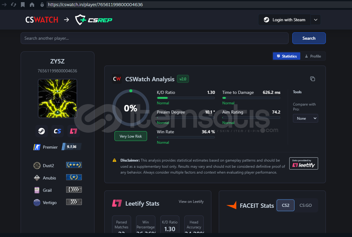Click the Time to Damage progress bar
The image size is (352, 237).
pyautogui.click(x=251, y=98)
